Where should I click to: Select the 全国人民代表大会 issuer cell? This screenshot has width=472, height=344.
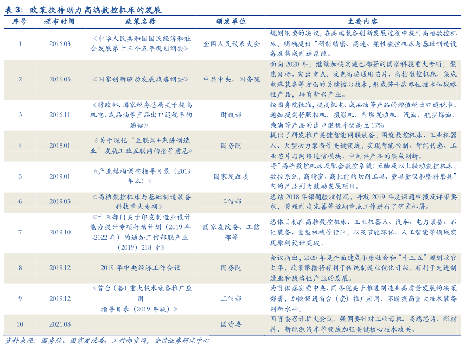coord(231,44)
